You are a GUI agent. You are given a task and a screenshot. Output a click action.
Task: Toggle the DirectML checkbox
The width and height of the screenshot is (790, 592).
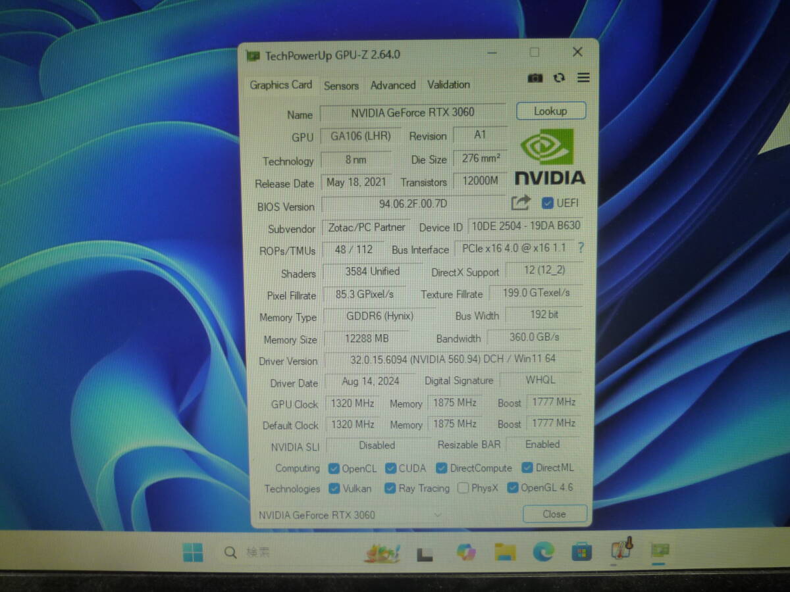(527, 468)
